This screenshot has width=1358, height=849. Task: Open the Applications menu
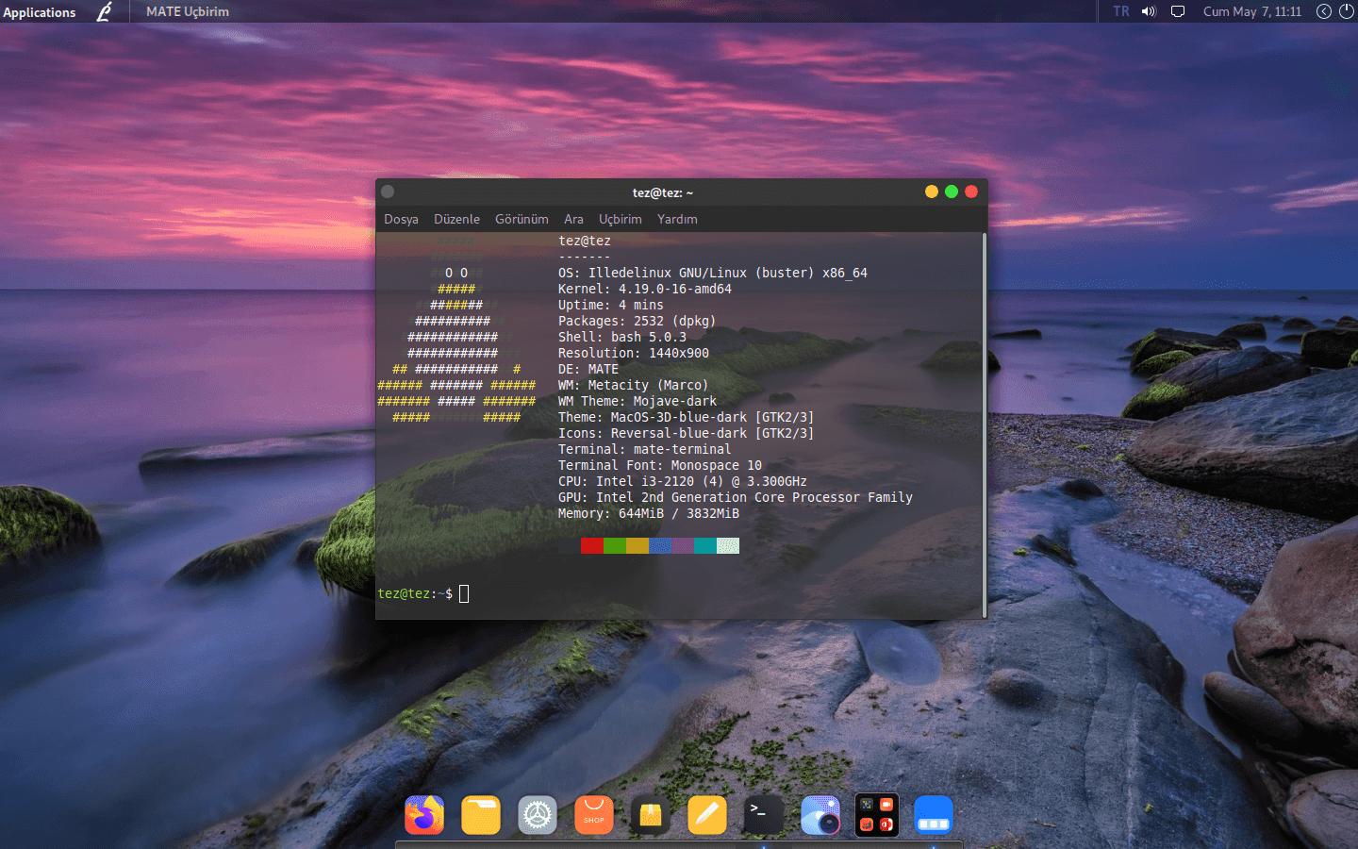[x=39, y=11]
